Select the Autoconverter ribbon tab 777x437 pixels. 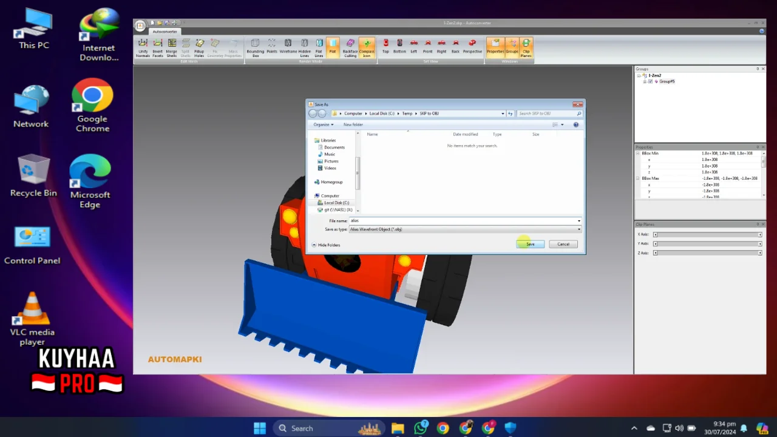point(165,32)
